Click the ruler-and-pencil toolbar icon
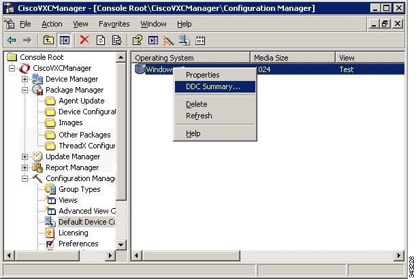Viewport: 416px width, 279px height. click(x=168, y=40)
